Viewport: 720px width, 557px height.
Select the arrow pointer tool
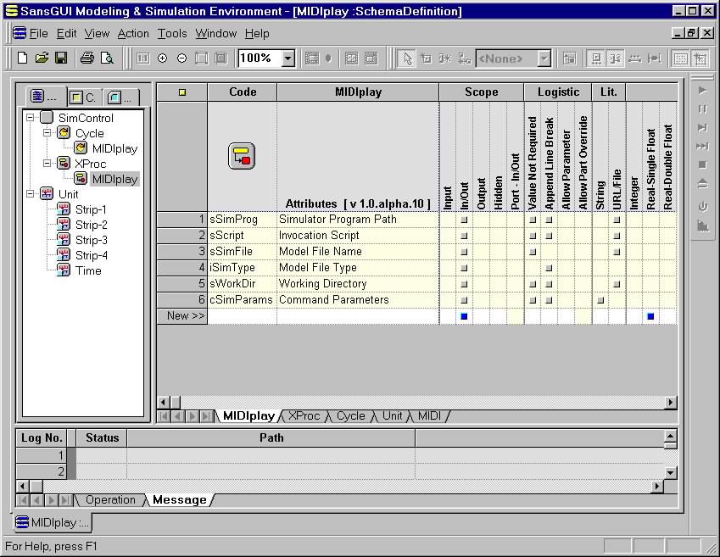407,58
